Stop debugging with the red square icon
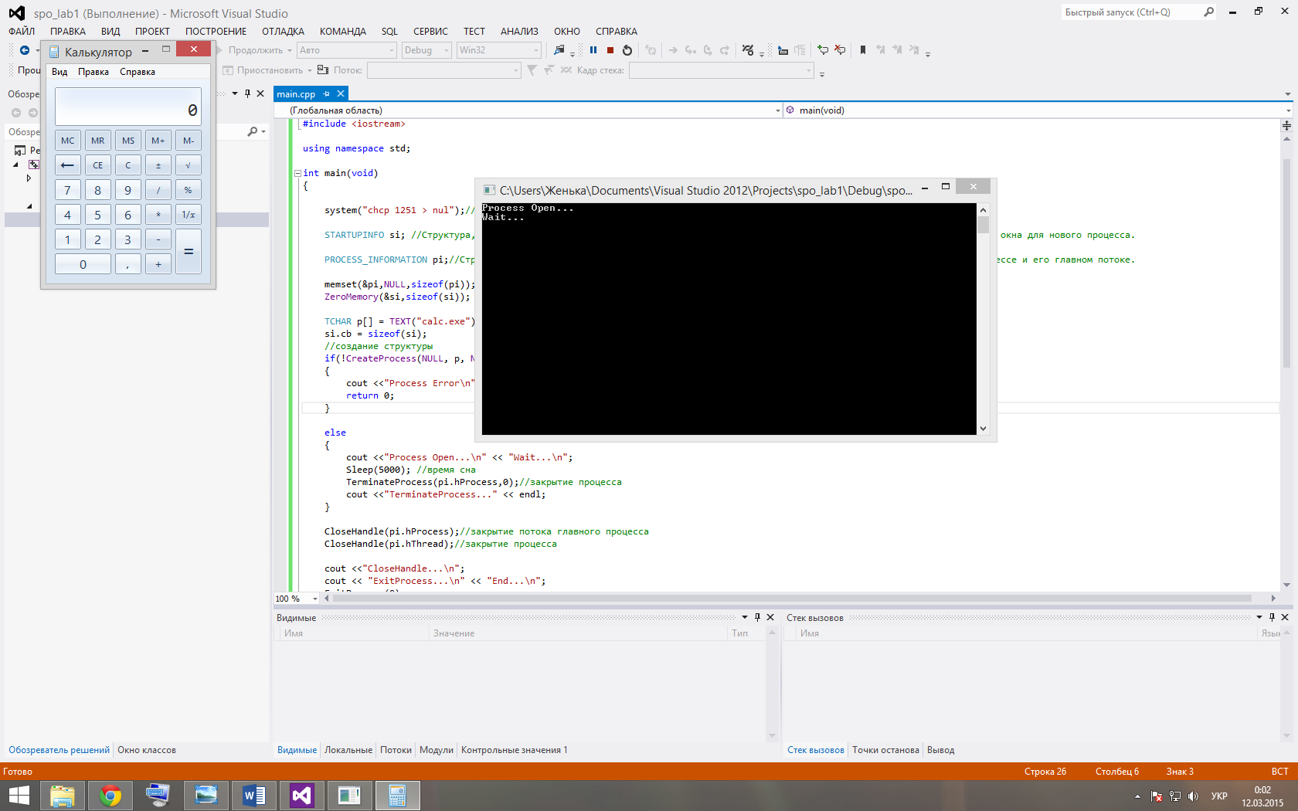Viewport: 1298px width, 811px height. coord(610,50)
